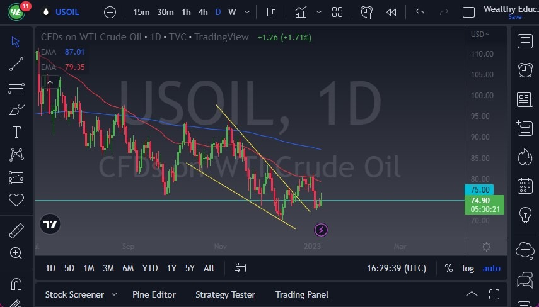Set date range to YTD
The width and height of the screenshot is (539, 307).
pos(150,268)
